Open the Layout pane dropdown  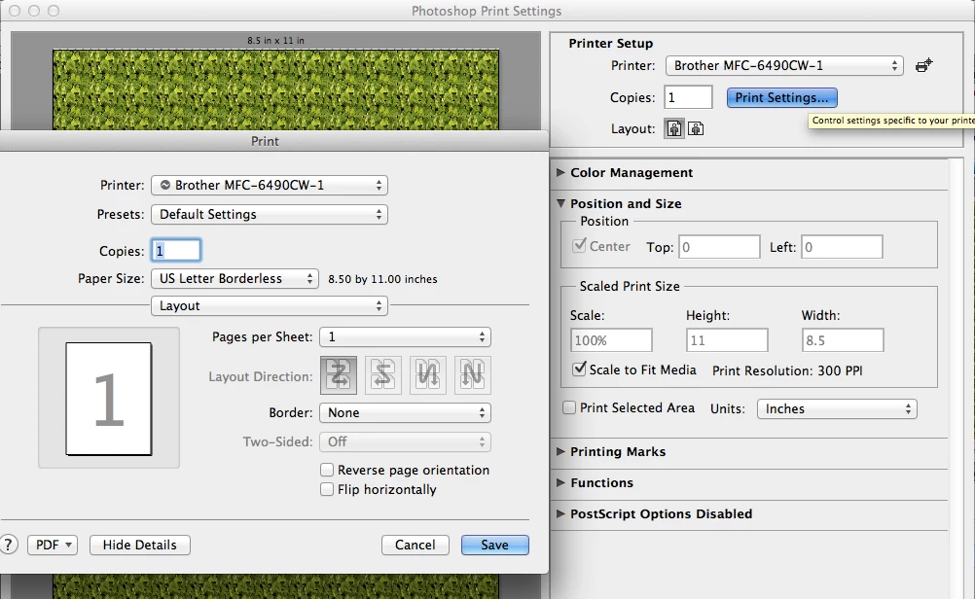tap(270, 305)
